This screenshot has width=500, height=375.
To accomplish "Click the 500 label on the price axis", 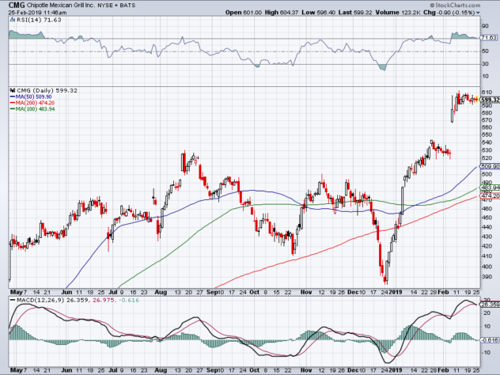I will (487, 174).
